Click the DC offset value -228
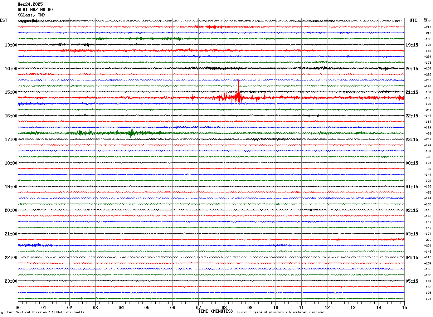 click(x=428, y=74)
